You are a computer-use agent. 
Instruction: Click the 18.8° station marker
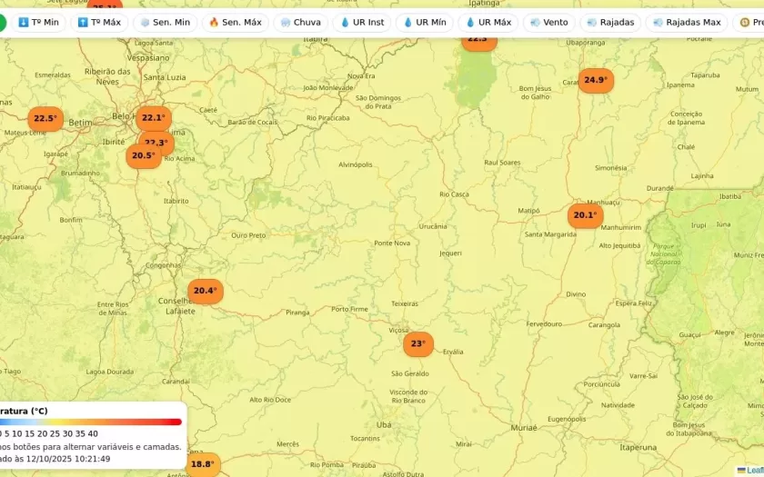[x=203, y=464]
